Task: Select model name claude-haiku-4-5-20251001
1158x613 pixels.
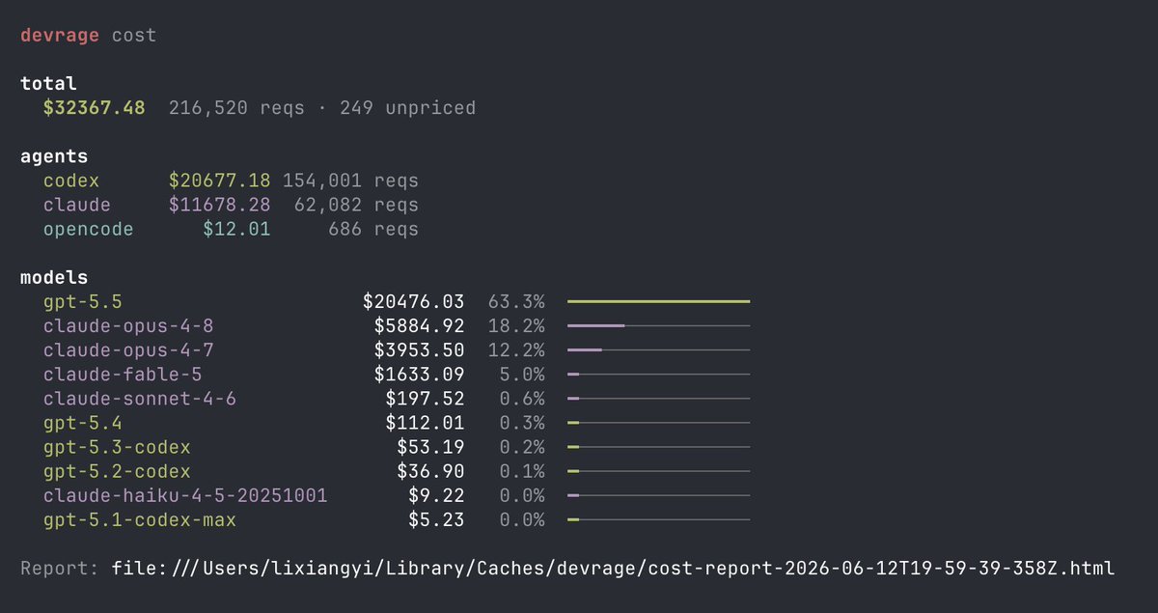Action: 184,495
